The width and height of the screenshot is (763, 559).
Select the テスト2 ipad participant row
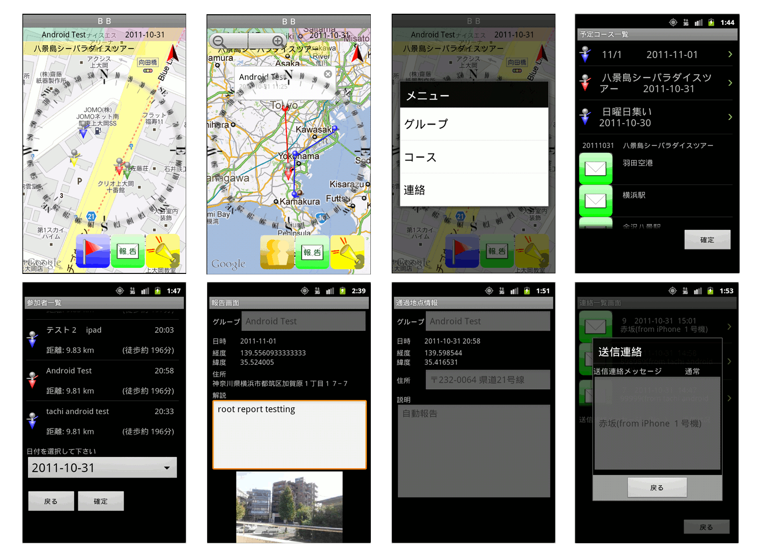[x=102, y=339]
